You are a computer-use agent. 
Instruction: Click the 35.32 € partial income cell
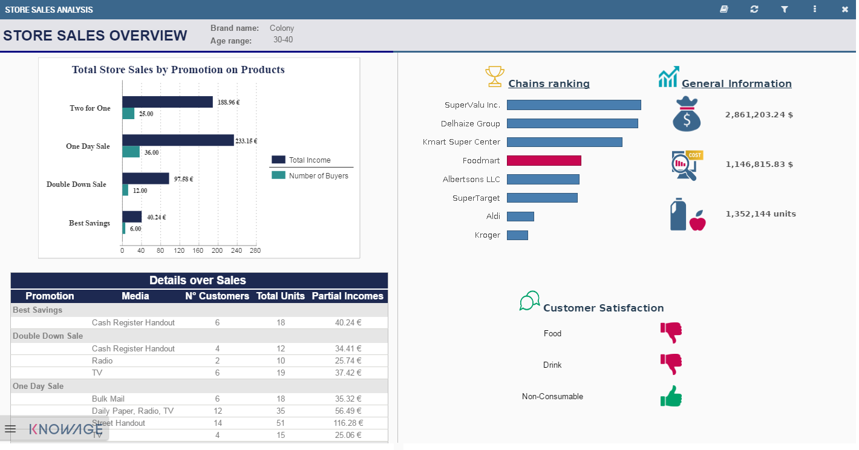(348, 399)
